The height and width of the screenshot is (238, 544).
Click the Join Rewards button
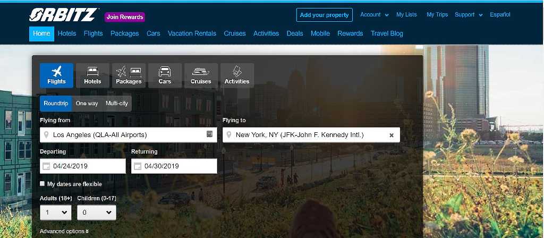coord(125,17)
